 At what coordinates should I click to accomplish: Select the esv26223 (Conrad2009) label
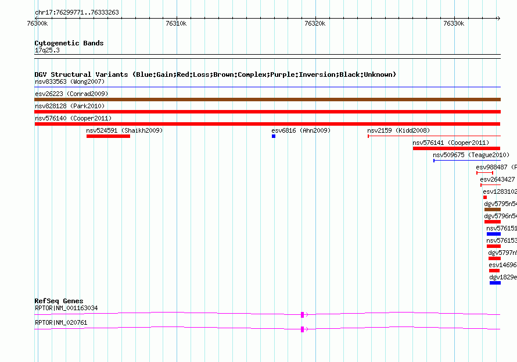71,94
